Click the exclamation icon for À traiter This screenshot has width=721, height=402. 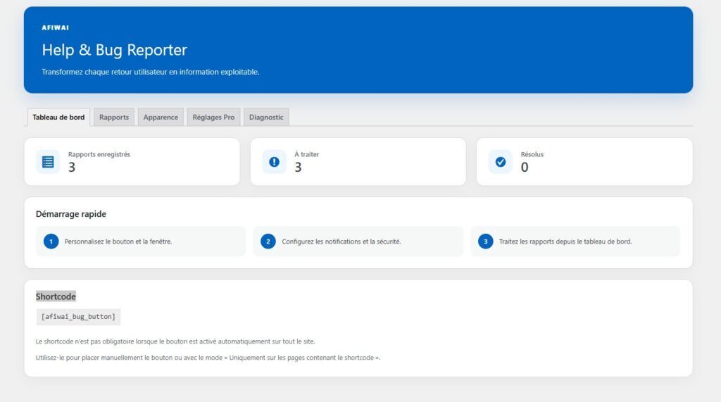(274, 162)
